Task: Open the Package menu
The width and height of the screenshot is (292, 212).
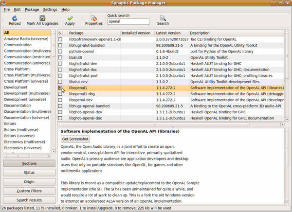Action: (x=32, y=10)
